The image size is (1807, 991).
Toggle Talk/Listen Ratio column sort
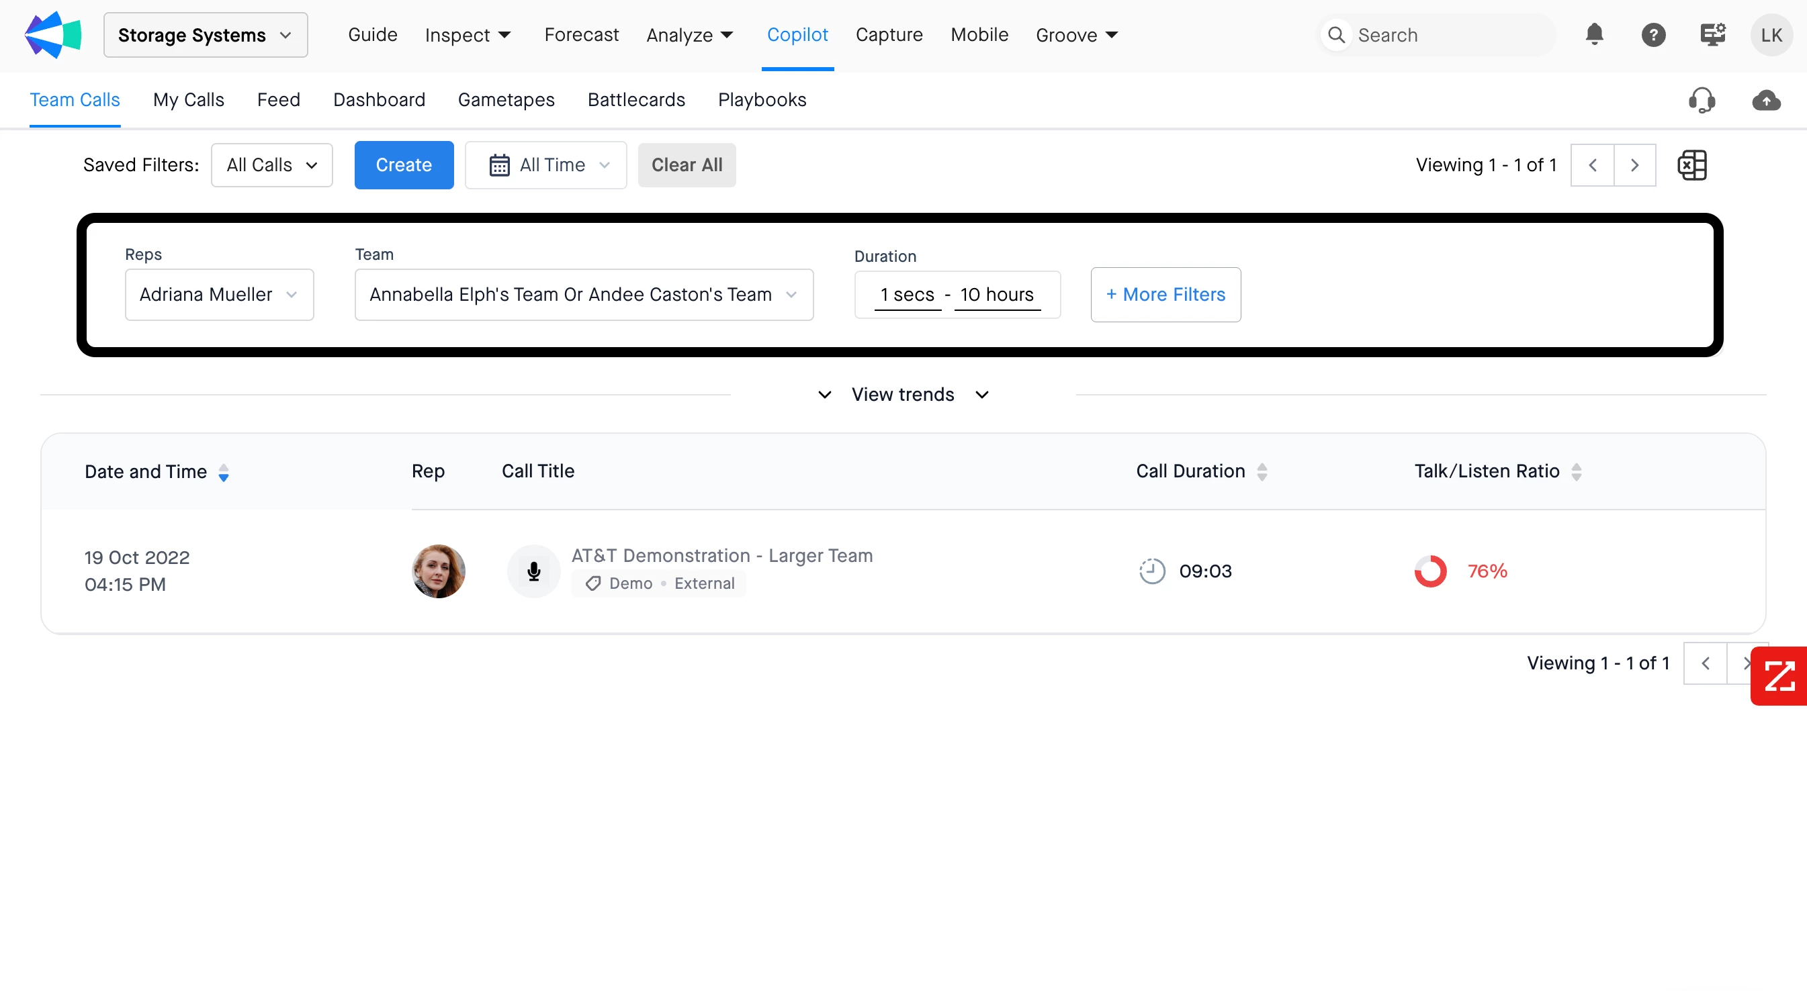point(1575,471)
